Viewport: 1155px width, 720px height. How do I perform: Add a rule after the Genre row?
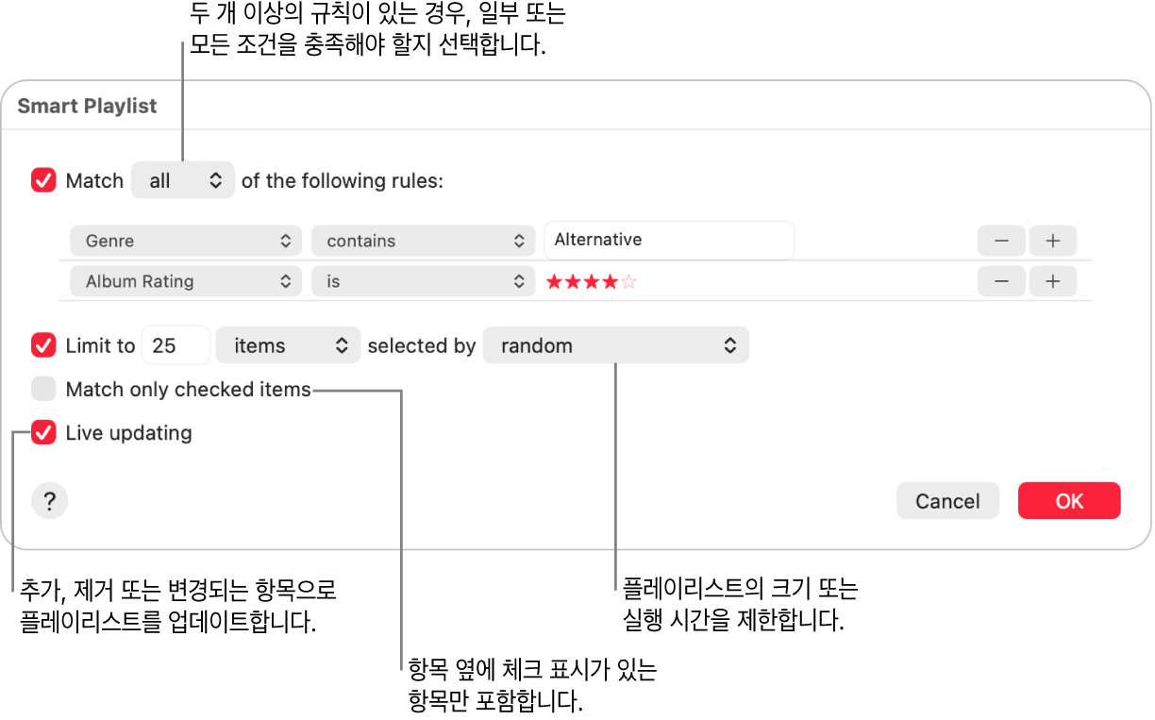pyautogui.click(x=1052, y=241)
